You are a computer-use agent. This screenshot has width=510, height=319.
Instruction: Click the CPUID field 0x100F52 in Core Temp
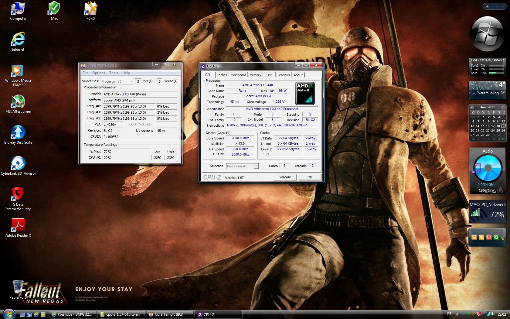coord(140,137)
